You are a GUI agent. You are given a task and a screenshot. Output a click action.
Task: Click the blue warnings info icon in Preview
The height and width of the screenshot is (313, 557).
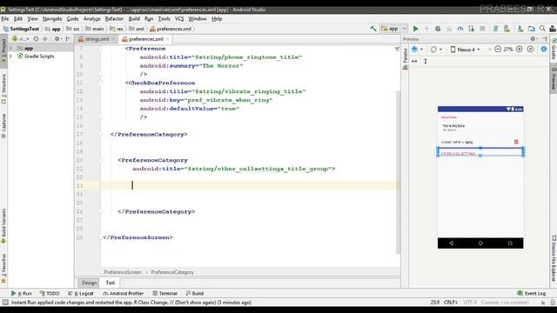pyautogui.click(x=544, y=50)
